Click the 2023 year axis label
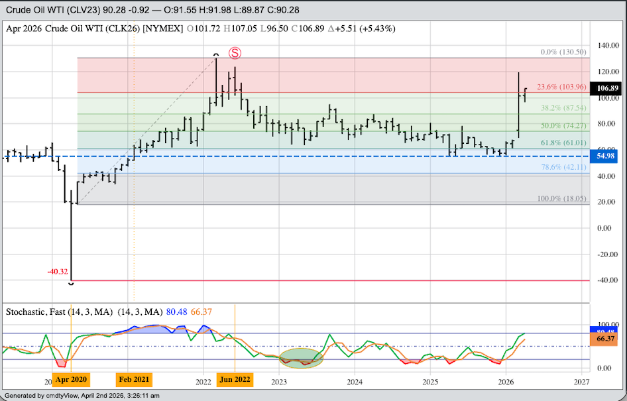This screenshot has width=627, height=401. coord(279,382)
